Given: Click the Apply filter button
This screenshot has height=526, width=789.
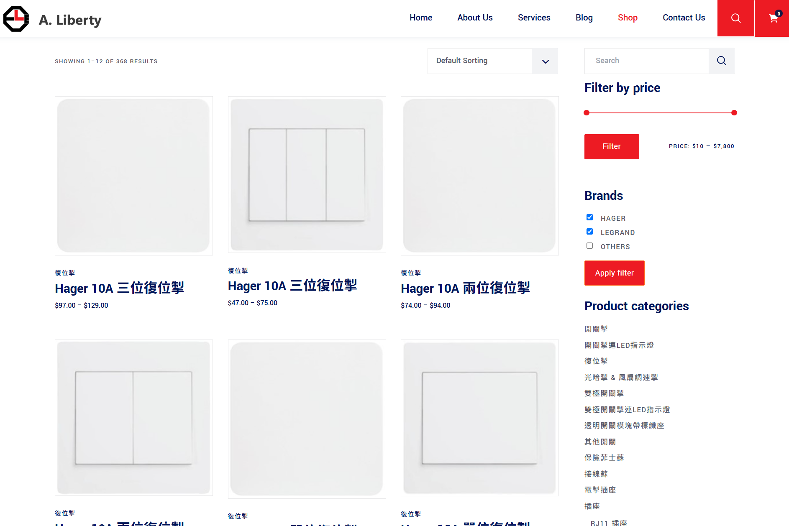Looking at the screenshot, I should pyautogui.click(x=614, y=273).
